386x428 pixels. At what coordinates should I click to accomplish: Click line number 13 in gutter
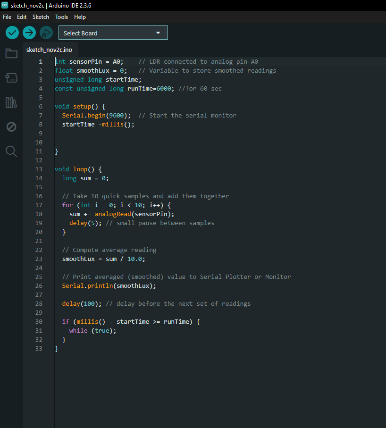pos(39,169)
